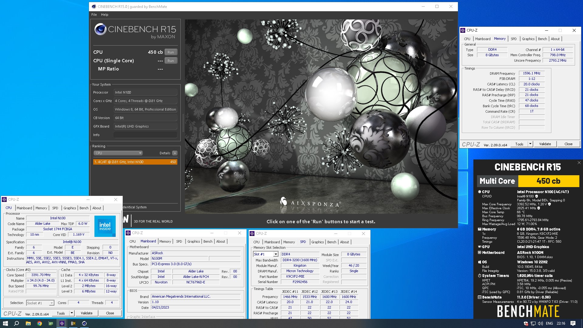Run the CPU Single Core benchmark
This screenshot has height=328, width=583.
coord(171,61)
